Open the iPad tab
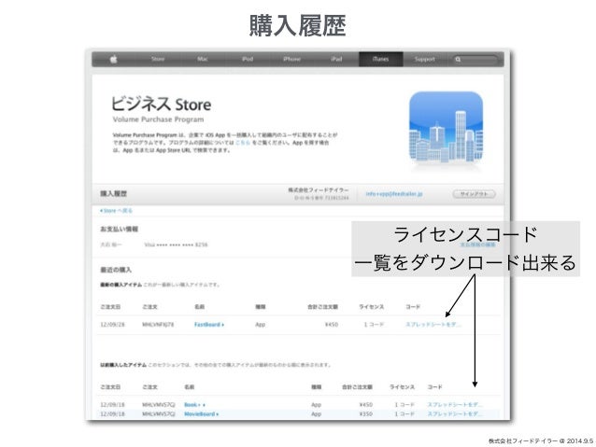Screen dimensions: 596x447 coord(336,59)
